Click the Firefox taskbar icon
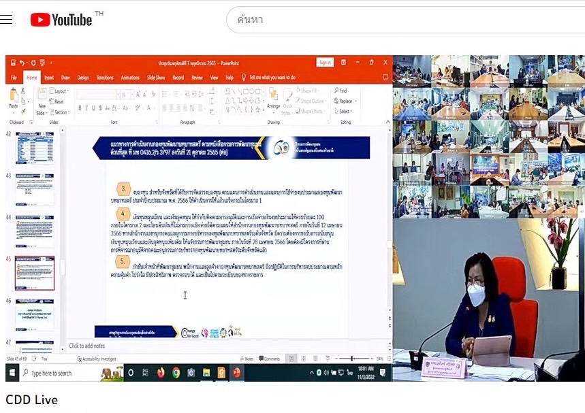The width and height of the screenshot is (585, 413). 161,373
